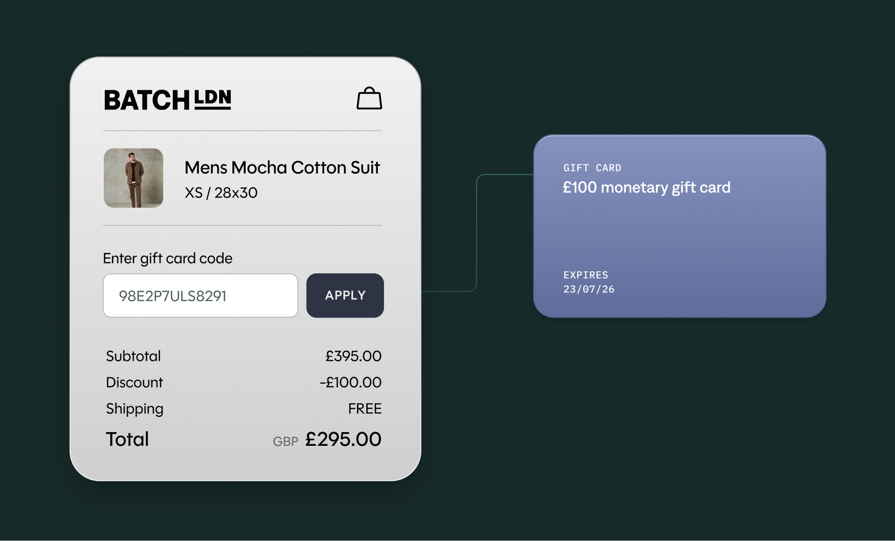
Task: Select the gift card code 98E2P7ULS8291
Action: tap(174, 295)
